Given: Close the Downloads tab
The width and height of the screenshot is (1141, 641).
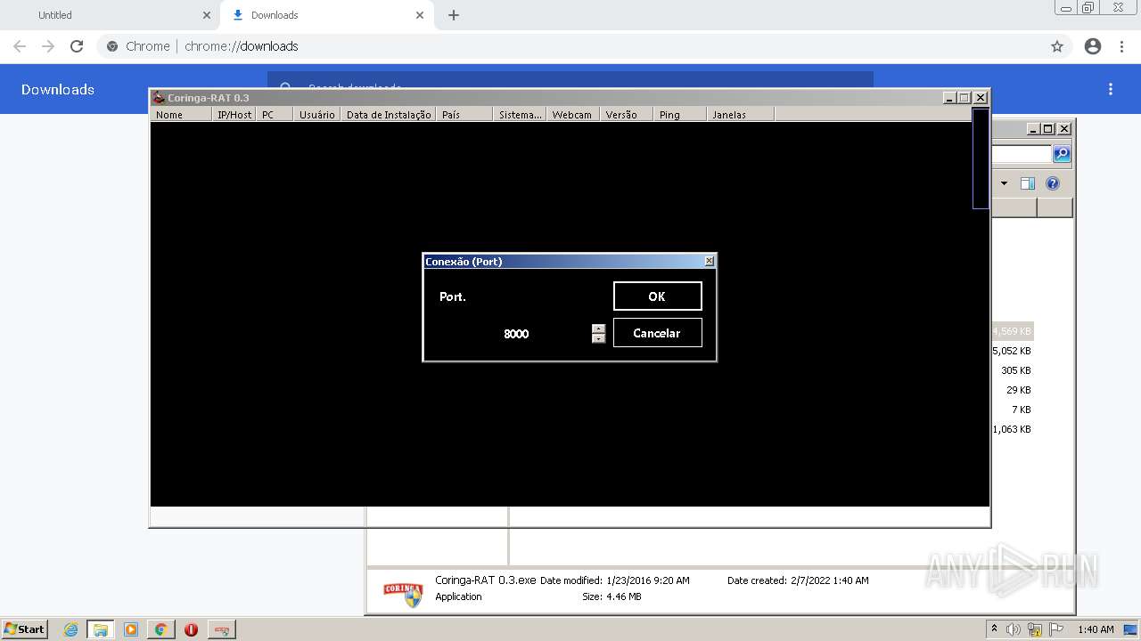Looking at the screenshot, I should pyautogui.click(x=420, y=15).
